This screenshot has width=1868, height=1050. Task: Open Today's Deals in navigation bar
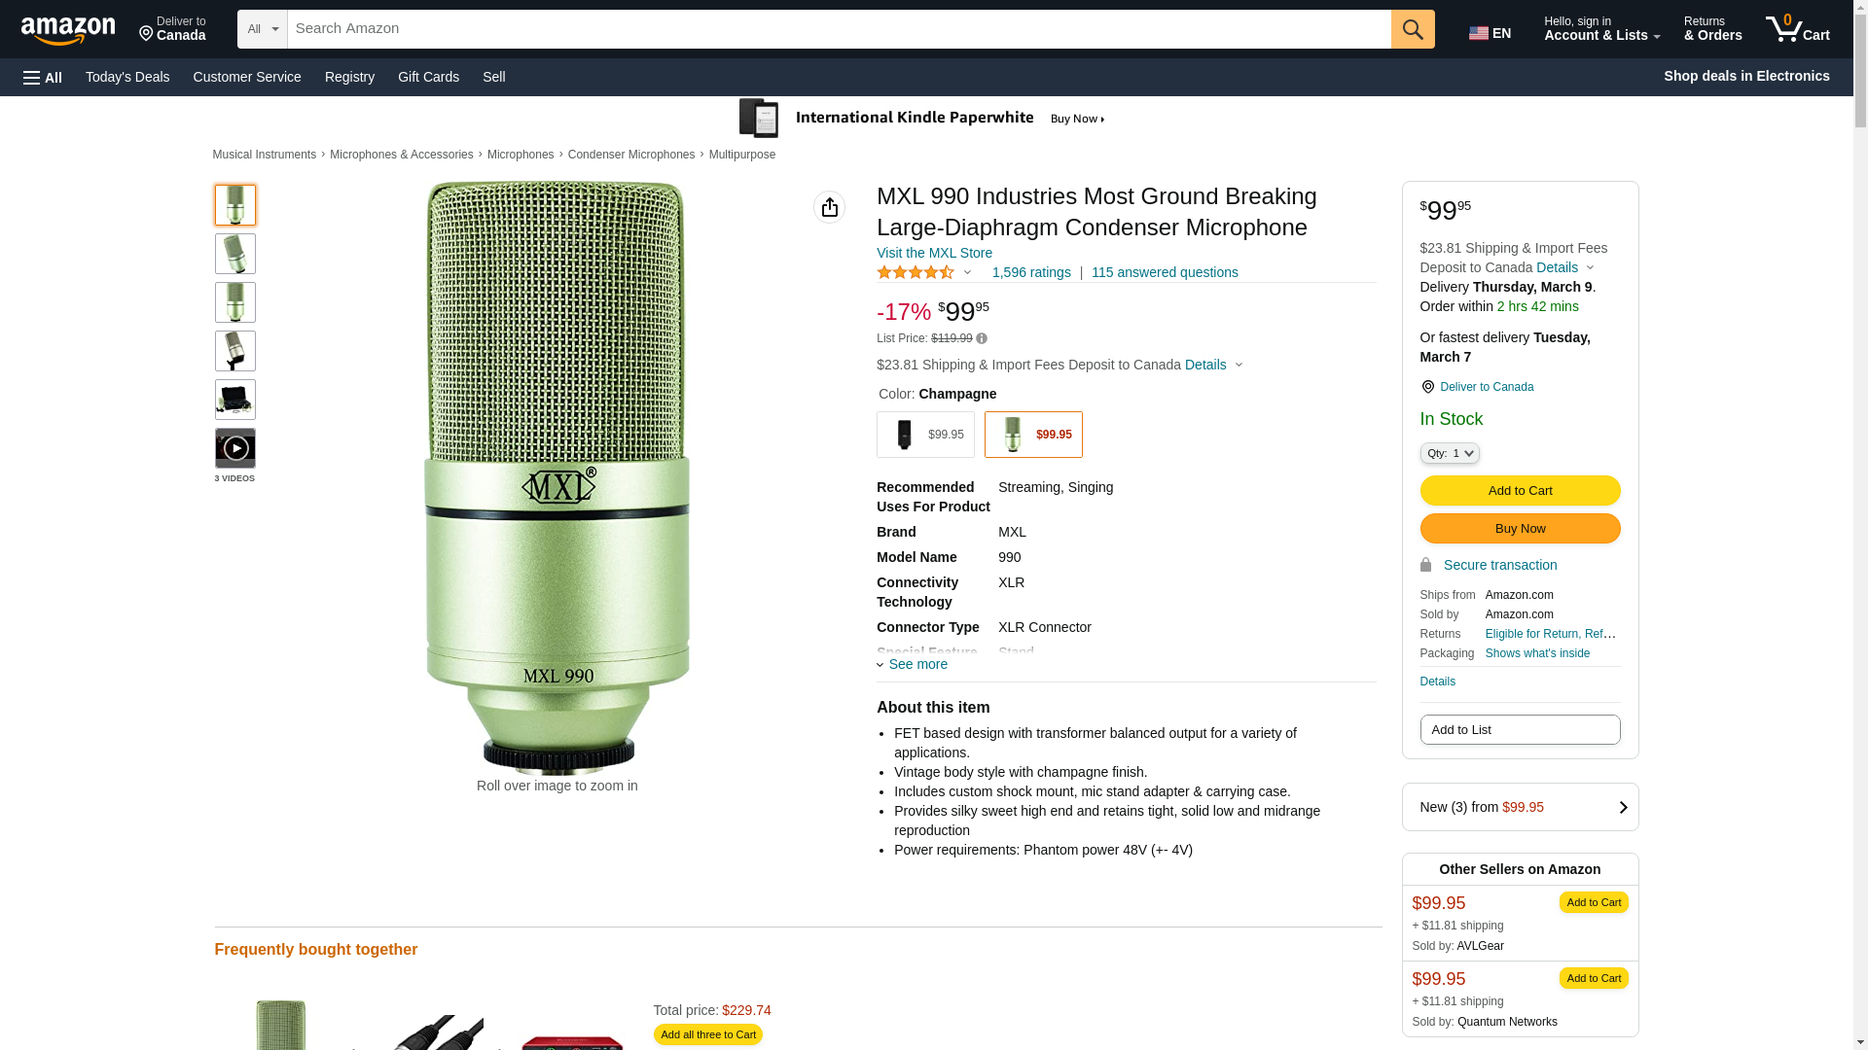[127, 77]
